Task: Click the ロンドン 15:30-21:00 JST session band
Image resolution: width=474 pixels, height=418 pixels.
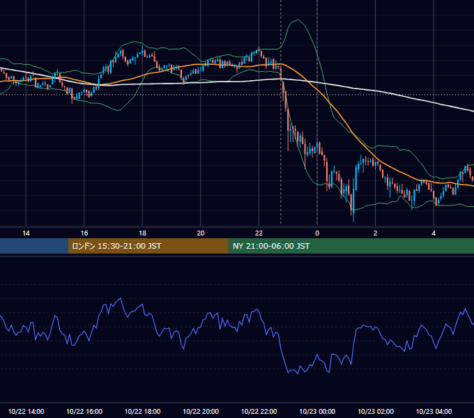Action: pos(148,246)
